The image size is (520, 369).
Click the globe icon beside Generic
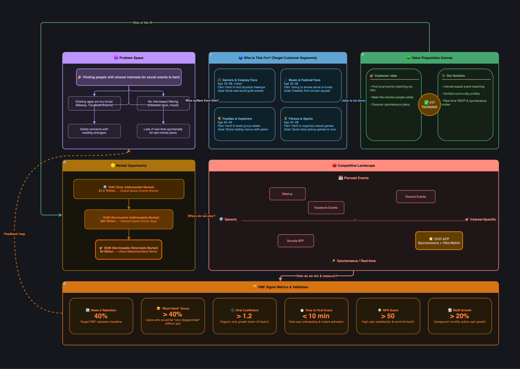[221, 219]
